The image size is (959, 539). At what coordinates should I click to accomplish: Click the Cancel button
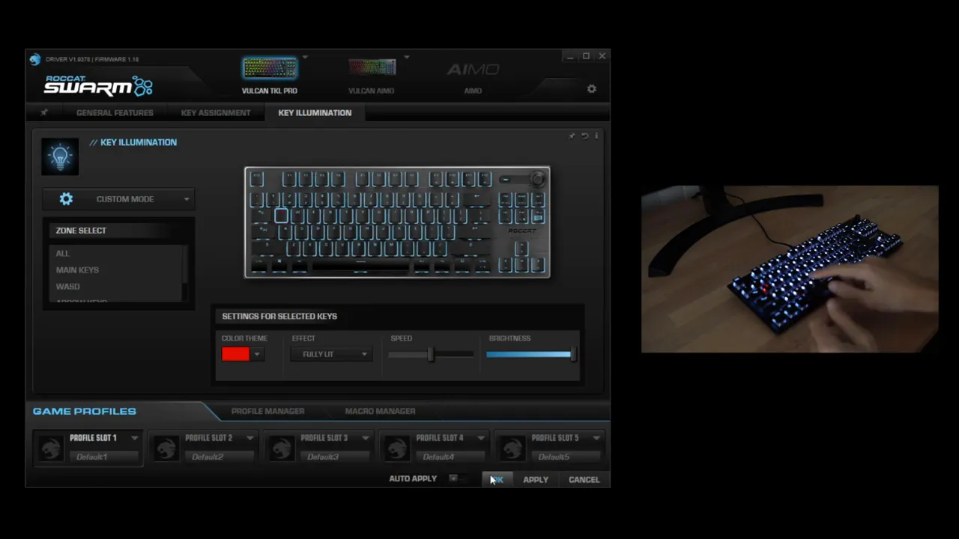[x=584, y=480]
